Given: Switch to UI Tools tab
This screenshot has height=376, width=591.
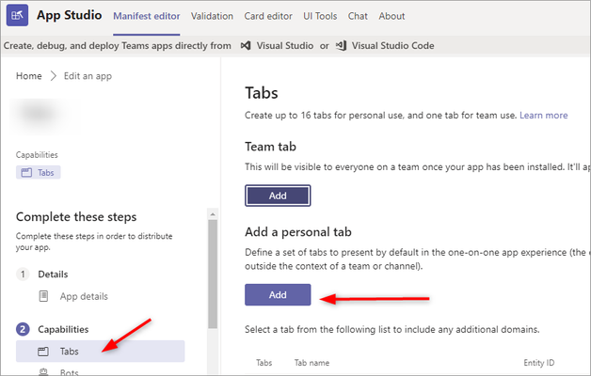Looking at the screenshot, I should (x=320, y=16).
